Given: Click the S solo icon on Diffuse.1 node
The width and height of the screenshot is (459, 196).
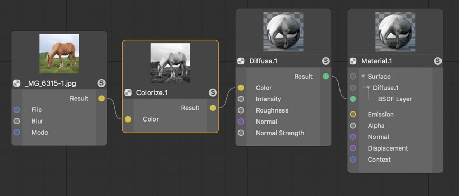Looking at the screenshot, I should 326,61.
